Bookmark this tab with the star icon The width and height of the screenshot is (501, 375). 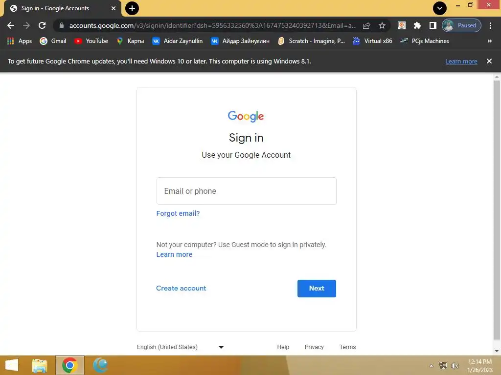(382, 25)
